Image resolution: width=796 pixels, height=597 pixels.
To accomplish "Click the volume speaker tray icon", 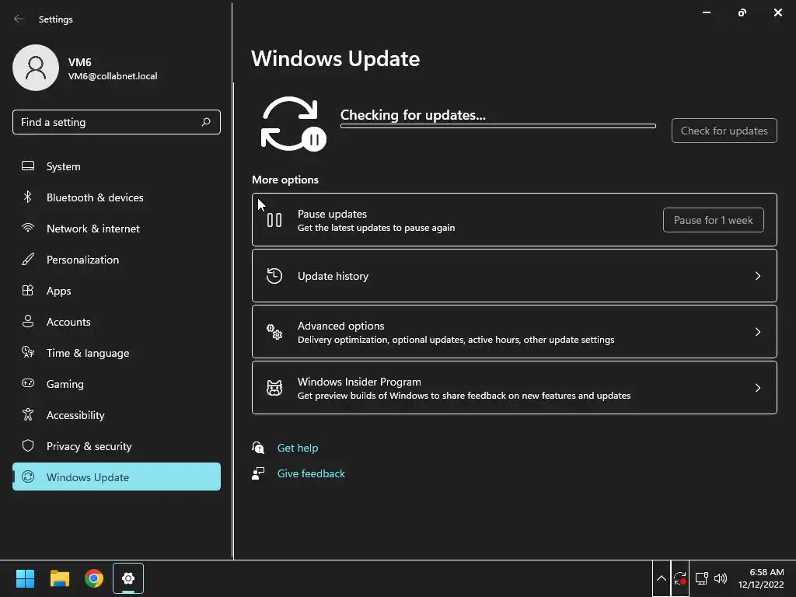I will pos(721,578).
